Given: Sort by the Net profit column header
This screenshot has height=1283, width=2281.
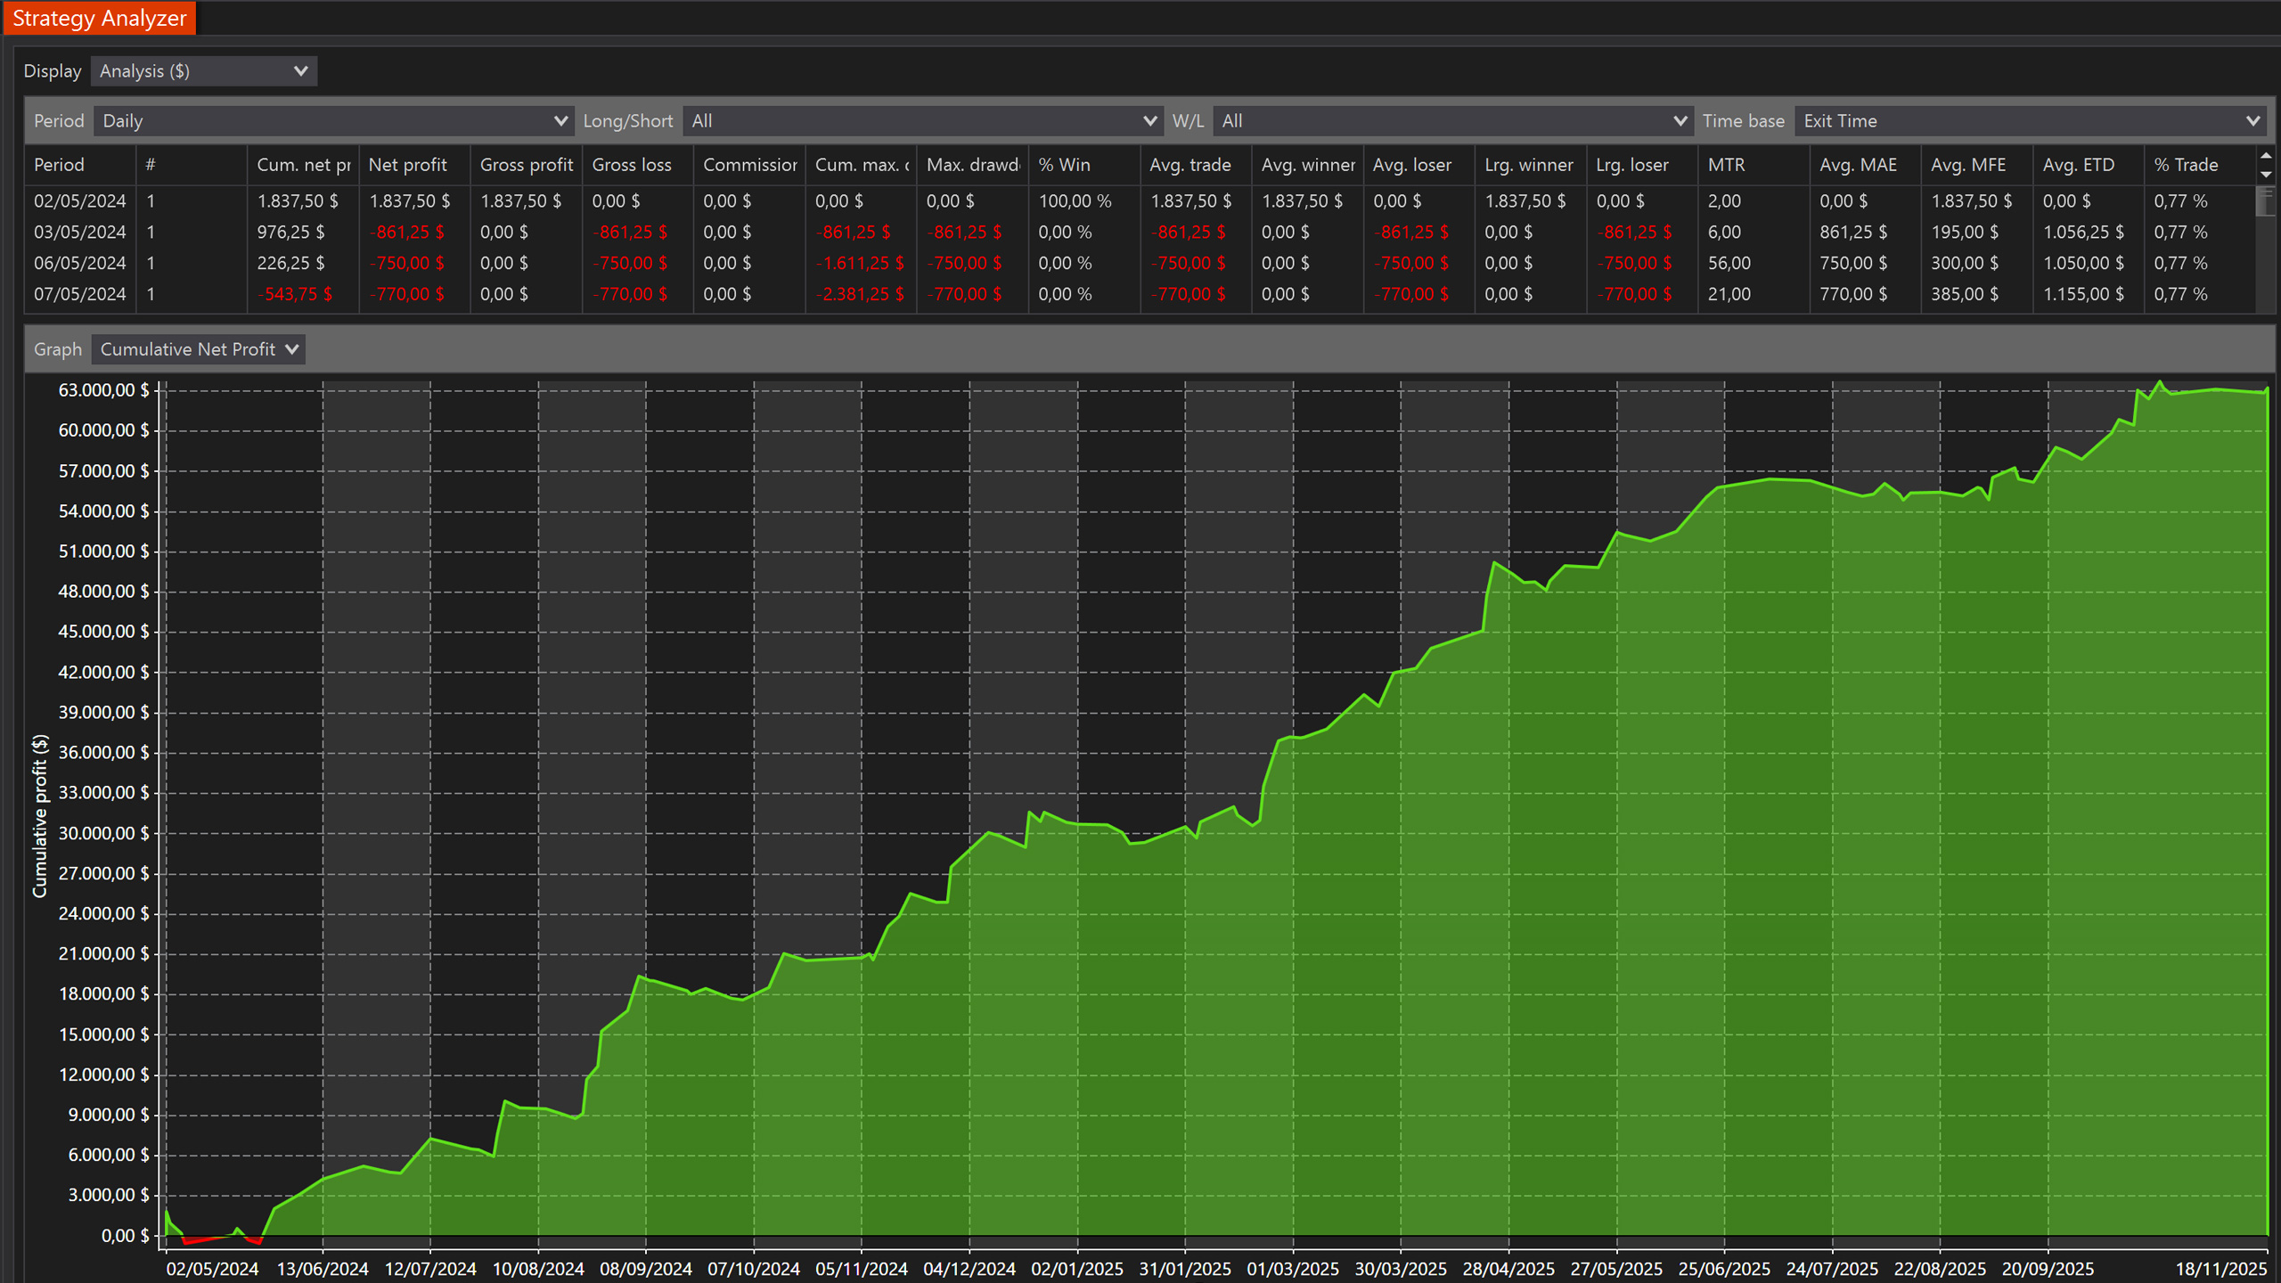Looking at the screenshot, I should pyautogui.click(x=408, y=165).
